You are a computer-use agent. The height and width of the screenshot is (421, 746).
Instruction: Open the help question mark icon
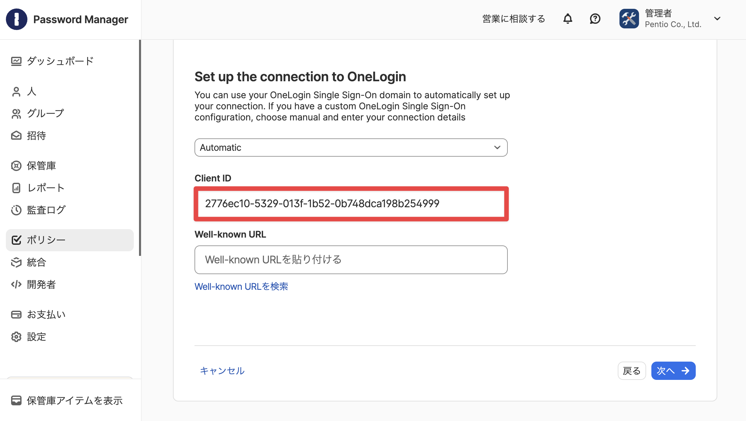pos(595,19)
